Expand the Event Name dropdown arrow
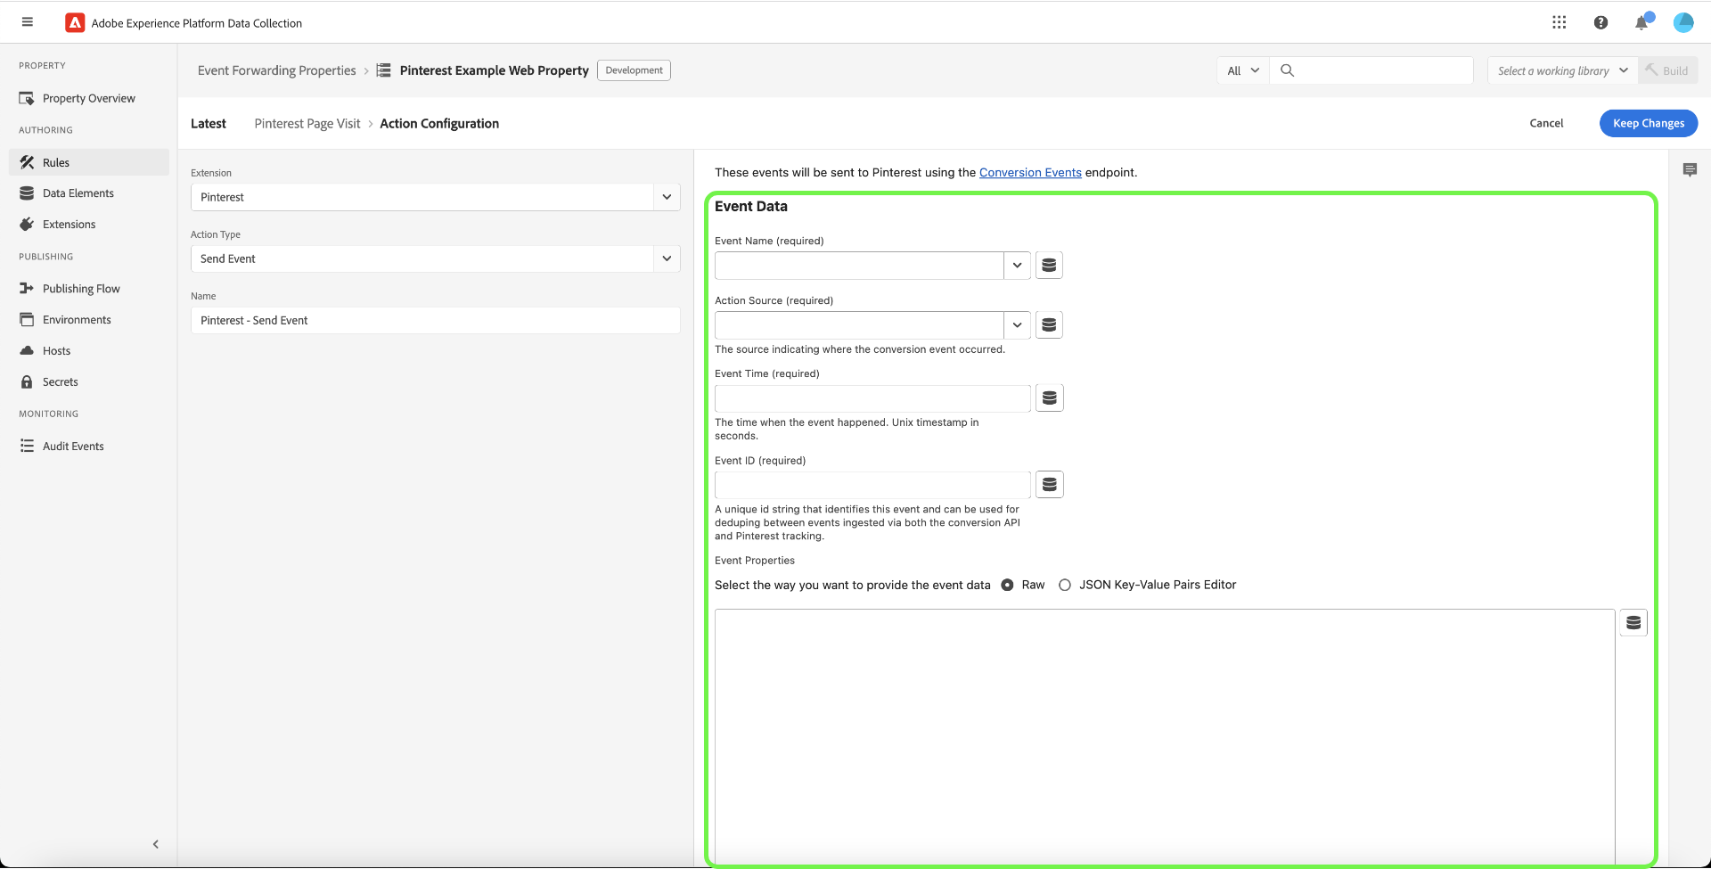1711x869 pixels. pyautogui.click(x=1017, y=266)
